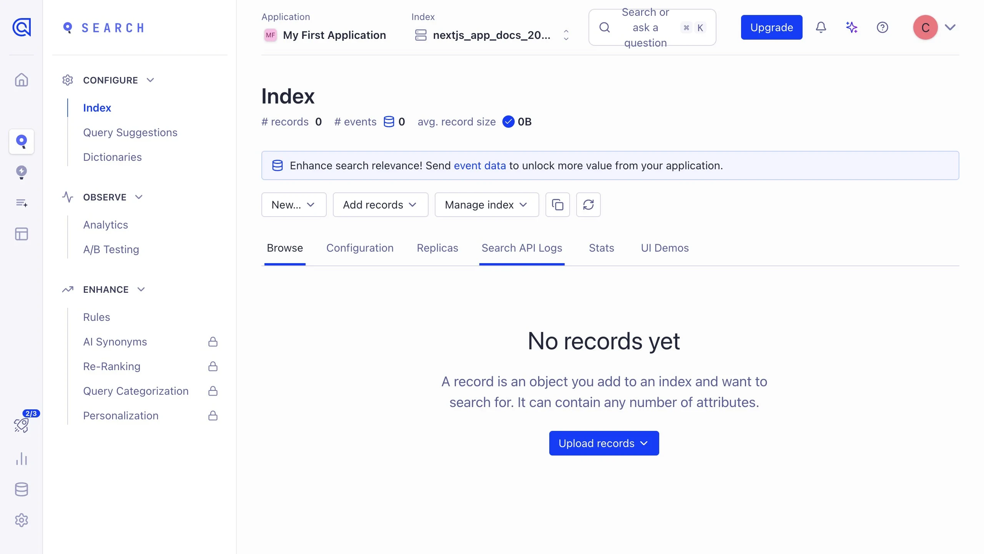Image resolution: width=984 pixels, height=554 pixels.
Task: Open Query Suggestions in sidebar
Action: click(x=130, y=132)
